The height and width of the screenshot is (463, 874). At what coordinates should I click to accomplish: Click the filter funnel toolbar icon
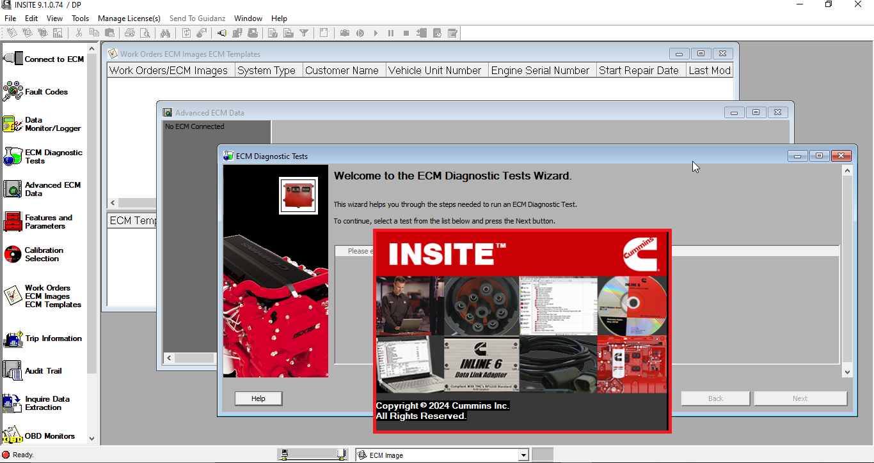(304, 33)
